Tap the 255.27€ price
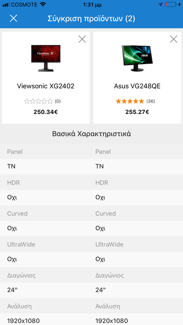183x325 pixels. pos(137,112)
